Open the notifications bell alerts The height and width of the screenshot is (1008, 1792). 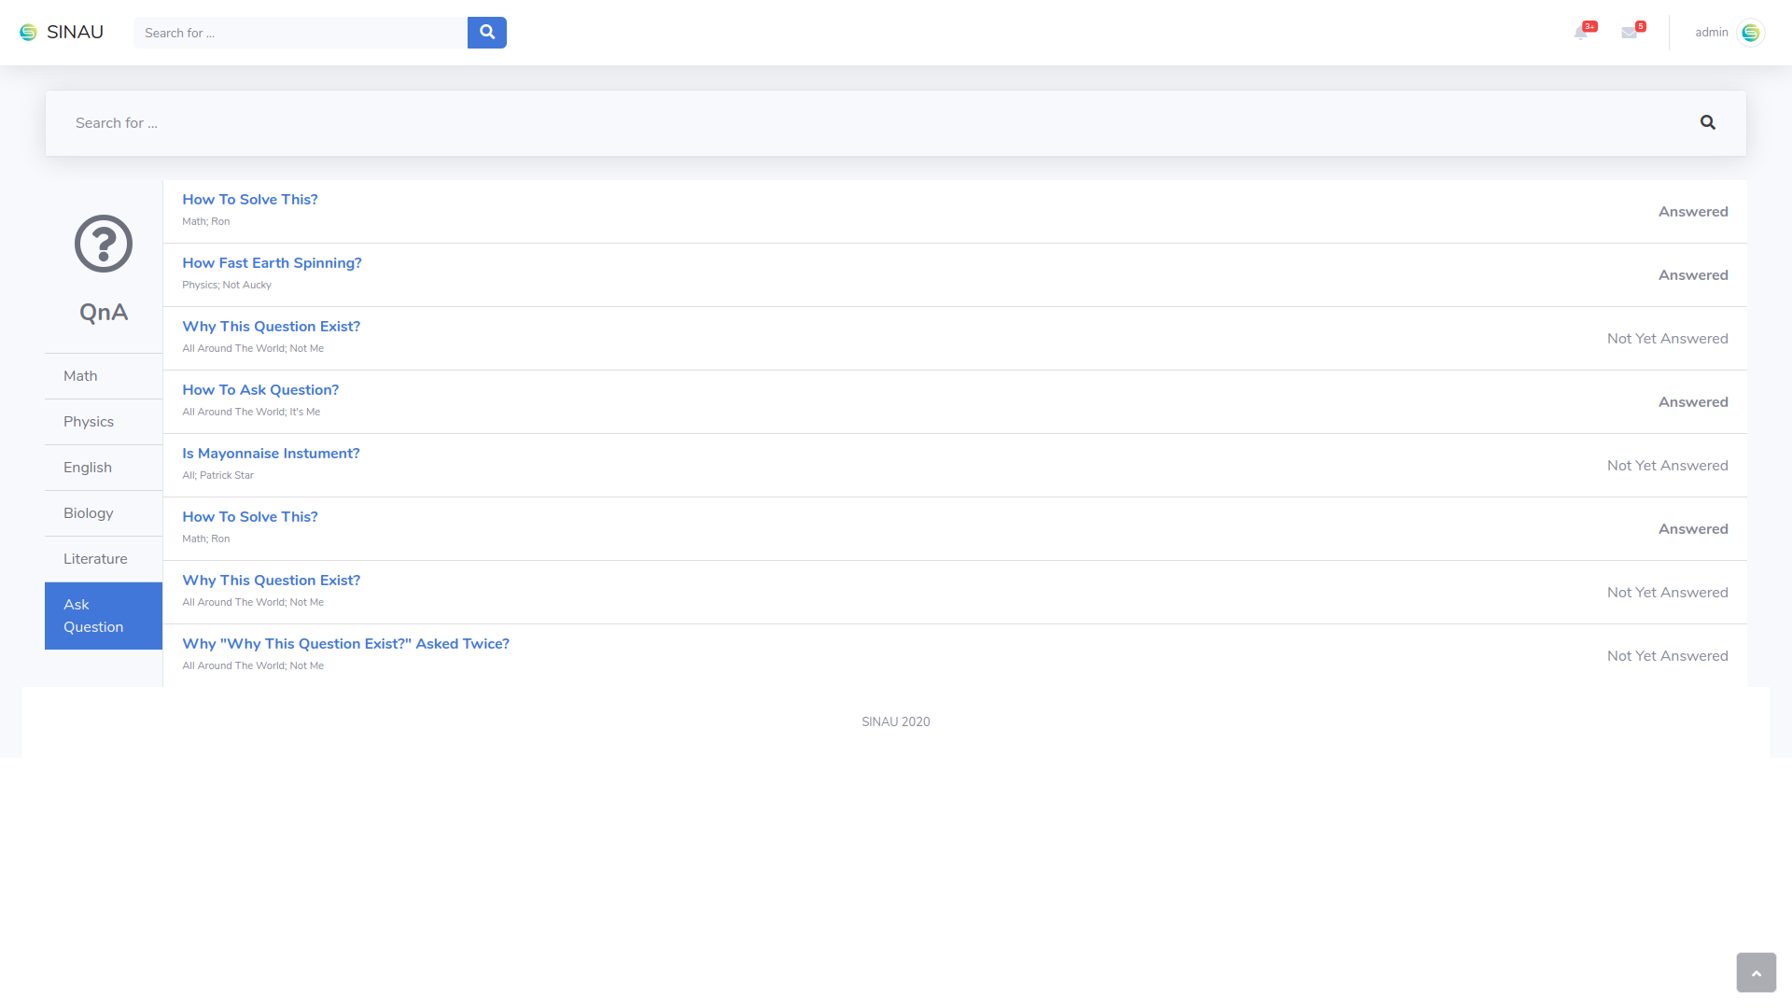click(x=1580, y=33)
